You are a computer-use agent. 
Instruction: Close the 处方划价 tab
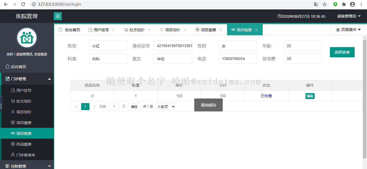coord(149,30)
